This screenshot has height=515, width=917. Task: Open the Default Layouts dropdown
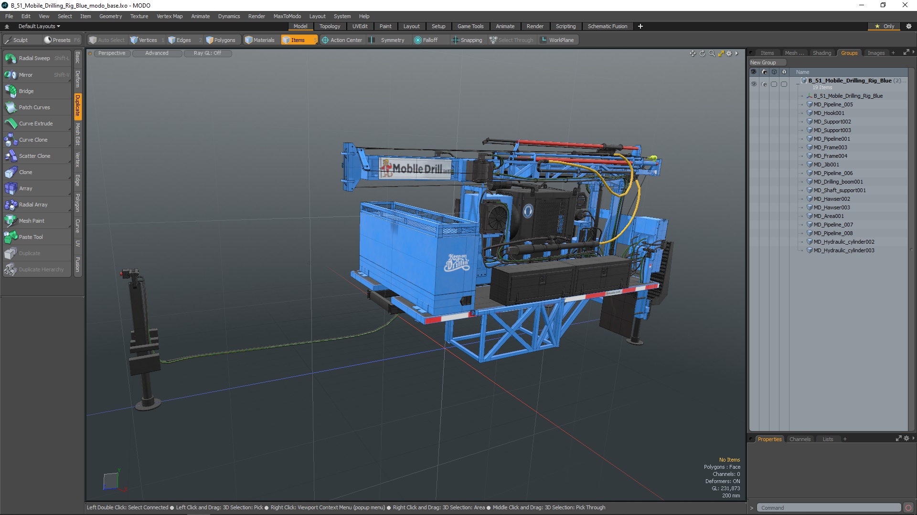pos(39,26)
